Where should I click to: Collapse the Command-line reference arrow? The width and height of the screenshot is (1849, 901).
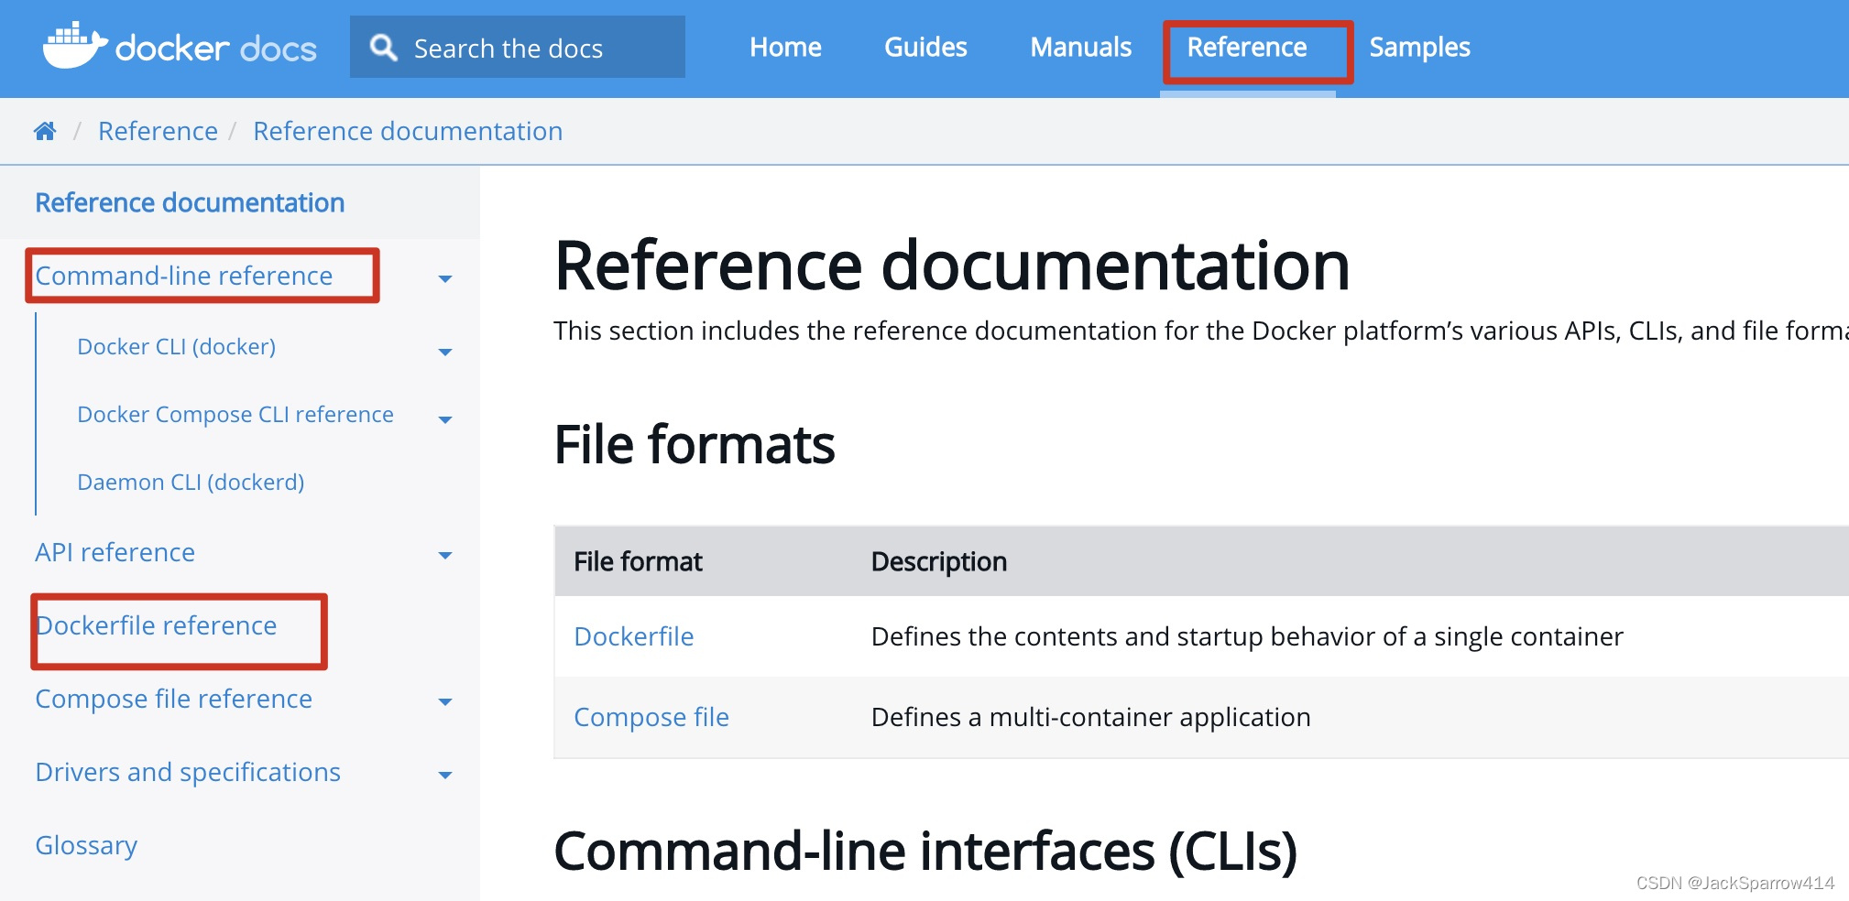click(x=445, y=278)
